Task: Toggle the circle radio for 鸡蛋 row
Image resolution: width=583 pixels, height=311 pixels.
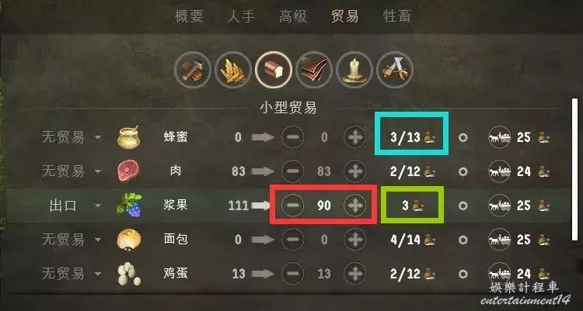Action: point(463,274)
